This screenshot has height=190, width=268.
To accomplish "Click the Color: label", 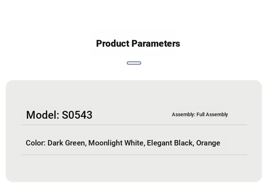I will (36, 143).
